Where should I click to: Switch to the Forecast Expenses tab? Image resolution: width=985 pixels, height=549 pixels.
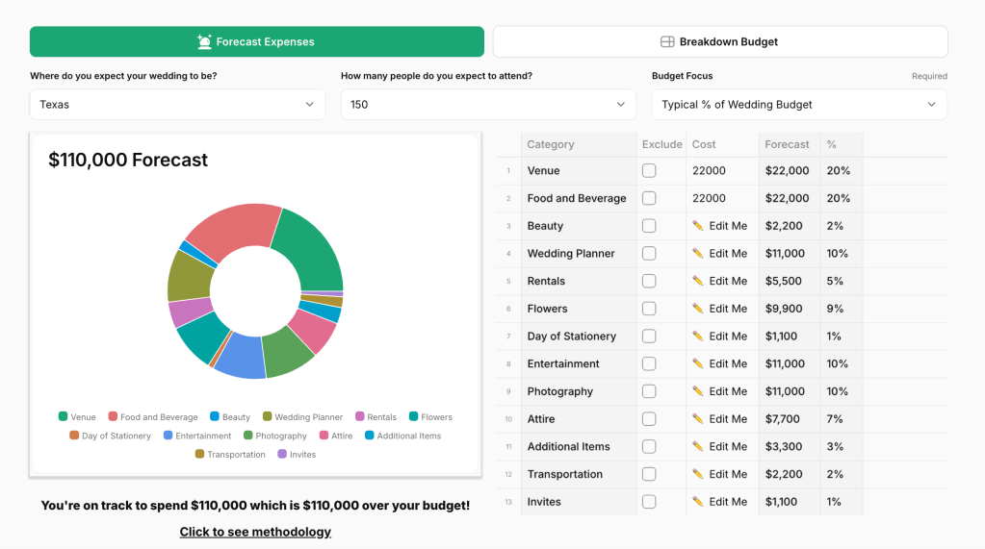click(257, 41)
